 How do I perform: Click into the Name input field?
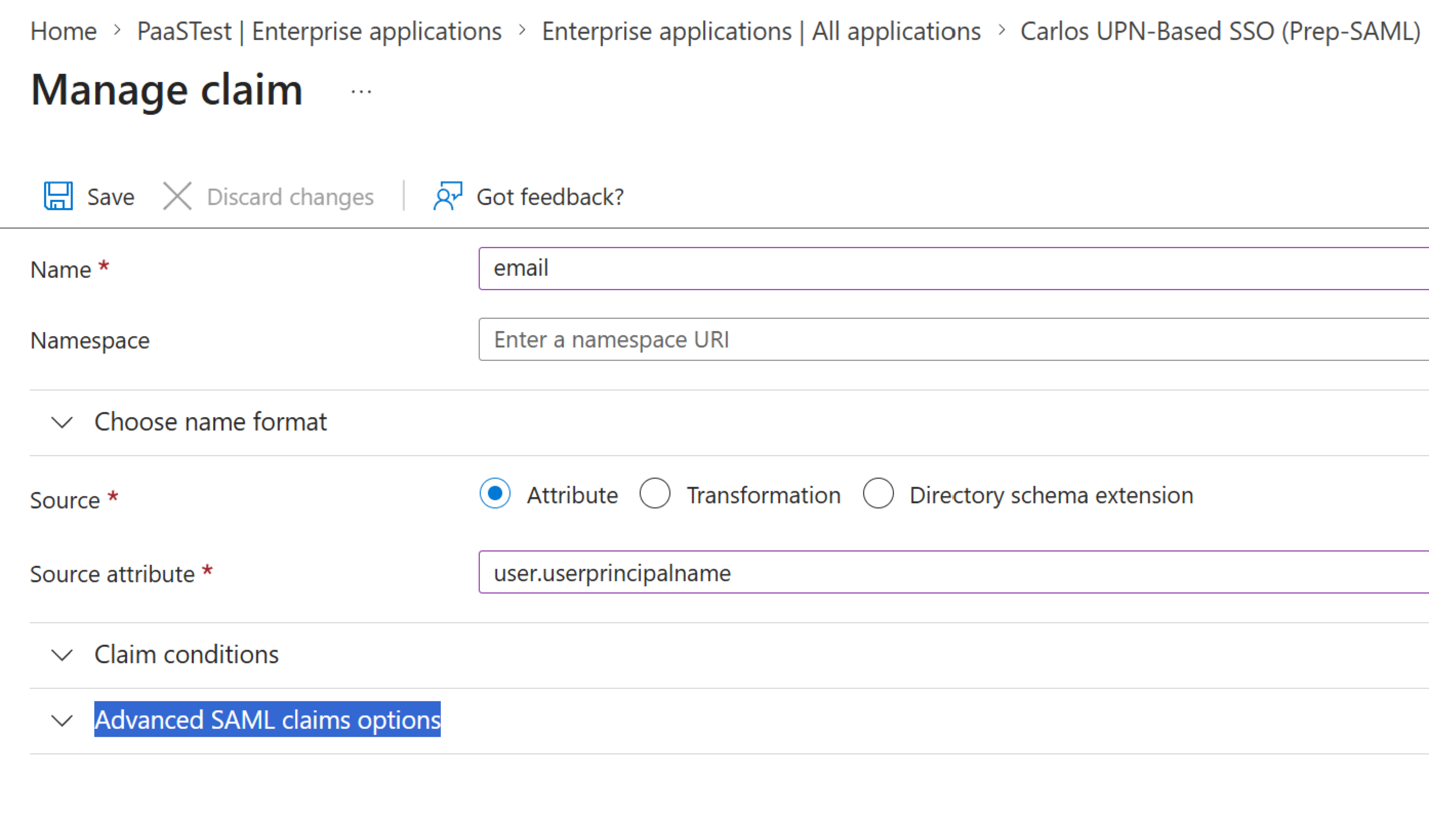tap(954, 269)
